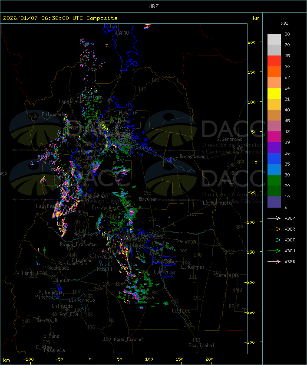This screenshot has width=307, height=365.
Task: Click the km unit label at top right
Action: [256, 18]
